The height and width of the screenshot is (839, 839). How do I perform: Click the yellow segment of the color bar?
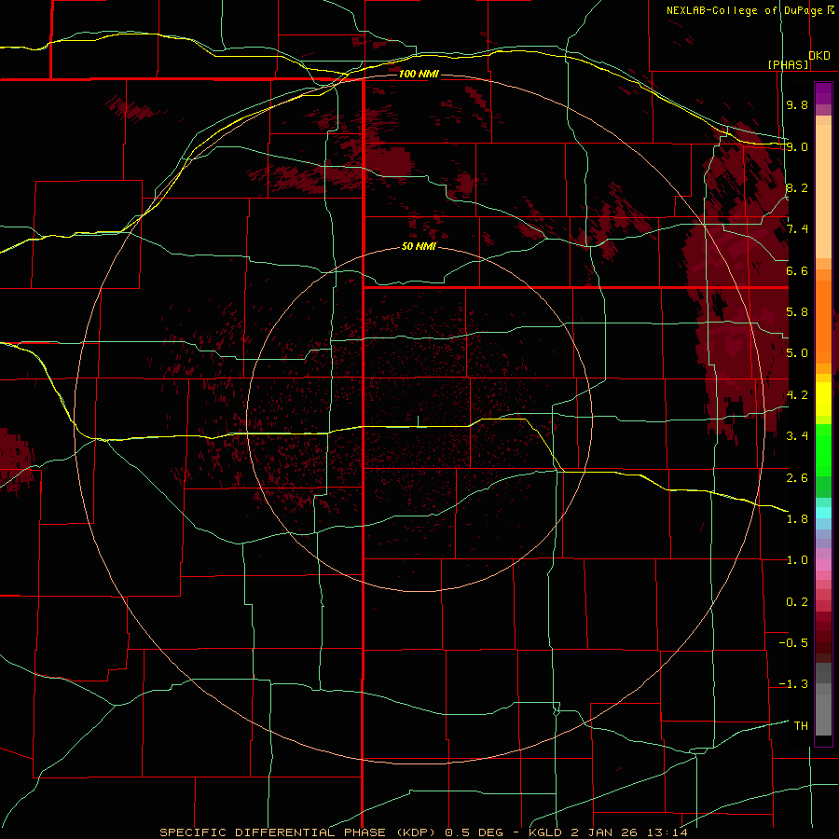click(823, 399)
